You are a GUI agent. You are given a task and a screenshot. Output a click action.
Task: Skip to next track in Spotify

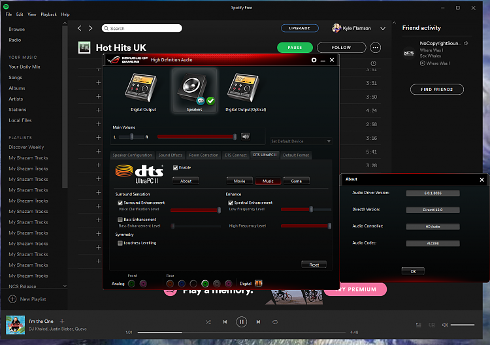[258, 322]
